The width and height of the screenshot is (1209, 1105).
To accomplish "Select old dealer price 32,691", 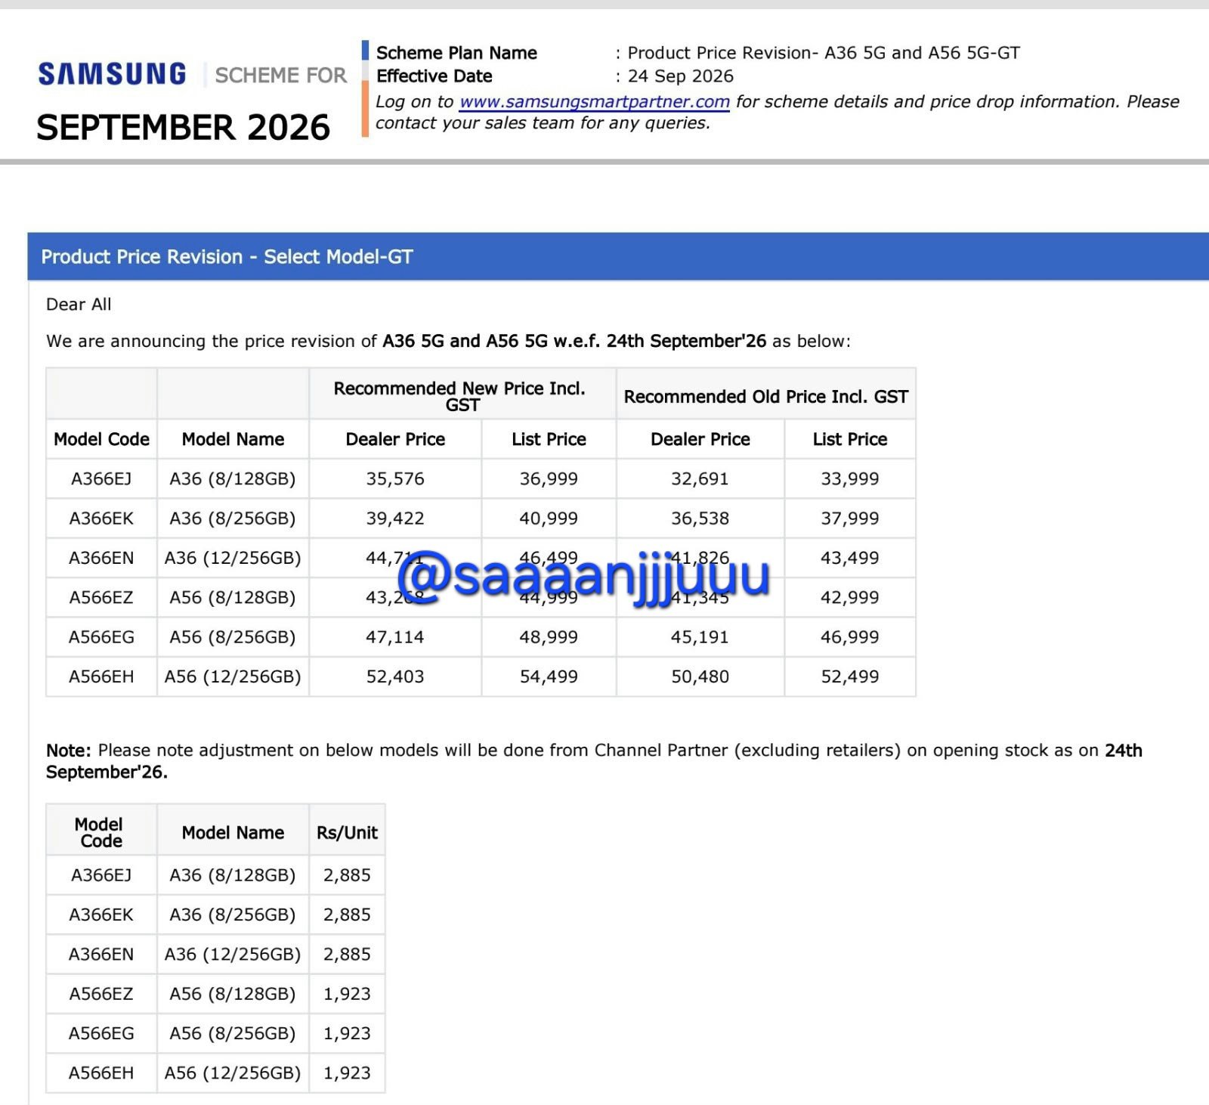I will point(700,479).
